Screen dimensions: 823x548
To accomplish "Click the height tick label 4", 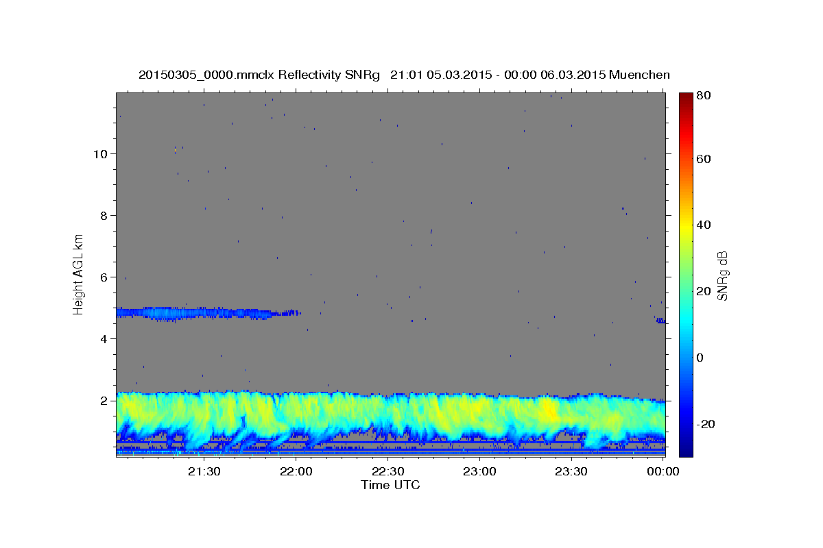I will [103, 339].
